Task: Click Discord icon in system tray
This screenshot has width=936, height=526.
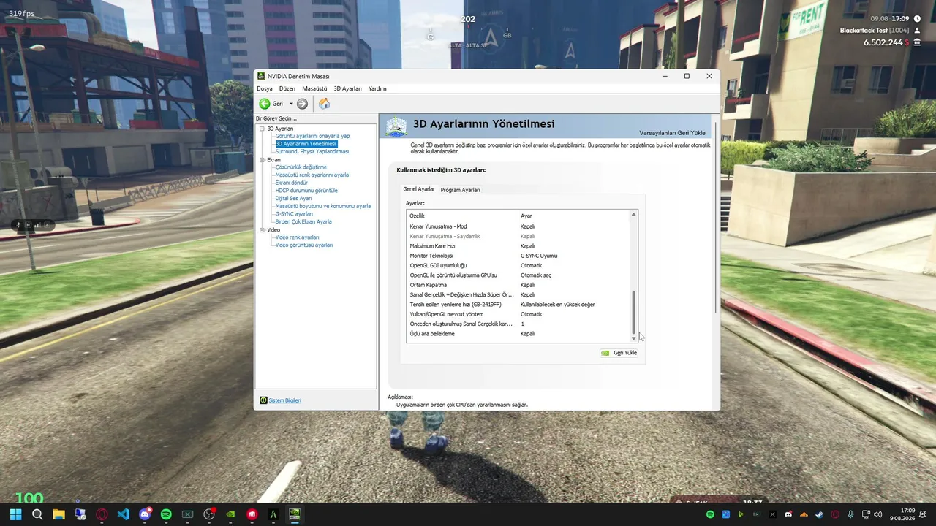Action: tap(788, 515)
